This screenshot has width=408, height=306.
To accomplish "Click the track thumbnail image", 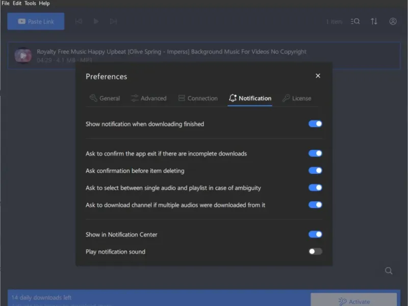I will [23, 55].
